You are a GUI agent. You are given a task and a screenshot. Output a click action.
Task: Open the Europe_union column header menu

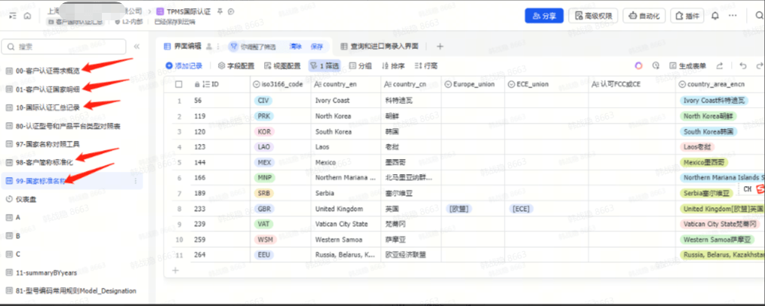click(473, 84)
